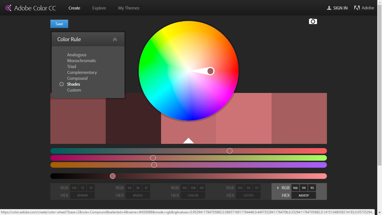Select the dark 402425 color swatch
Image resolution: width=382 pixels, height=215 pixels.
coord(133,121)
